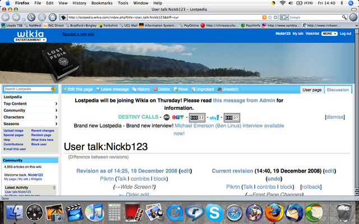Expand the Characters sidebar menu

(30, 117)
